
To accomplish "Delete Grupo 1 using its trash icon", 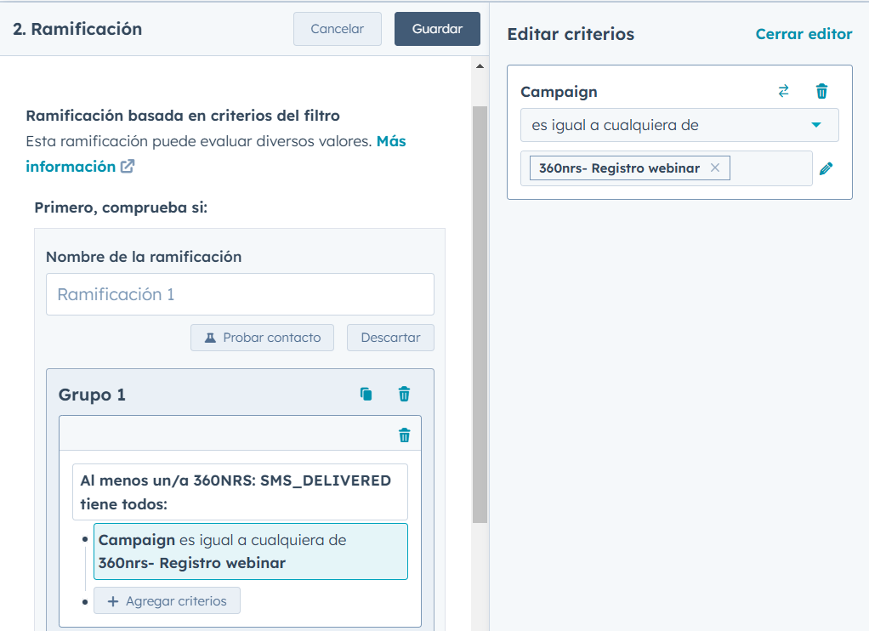I will (x=404, y=395).
